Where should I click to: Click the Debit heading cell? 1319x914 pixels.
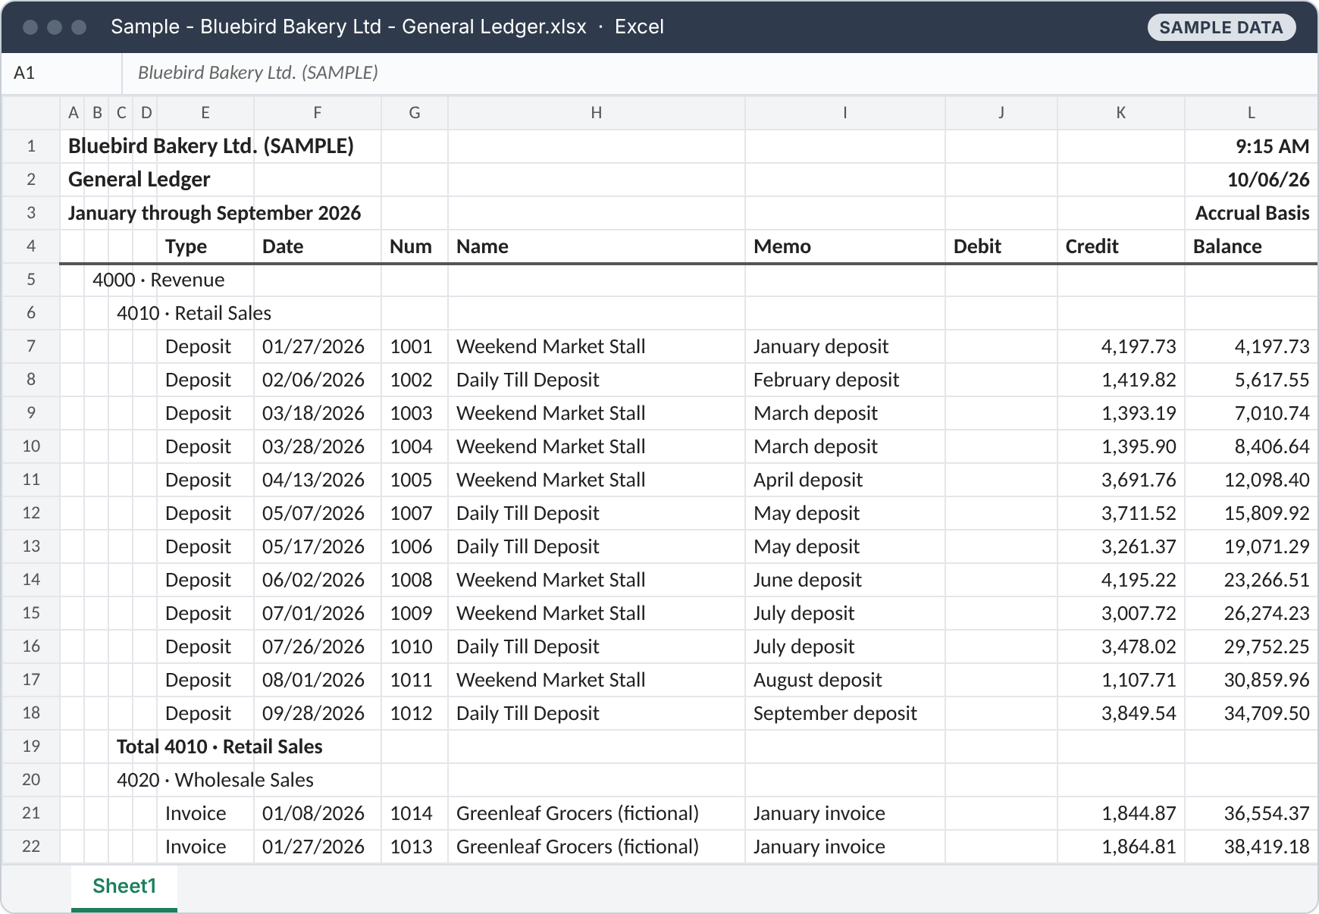tap(1001, 246)
